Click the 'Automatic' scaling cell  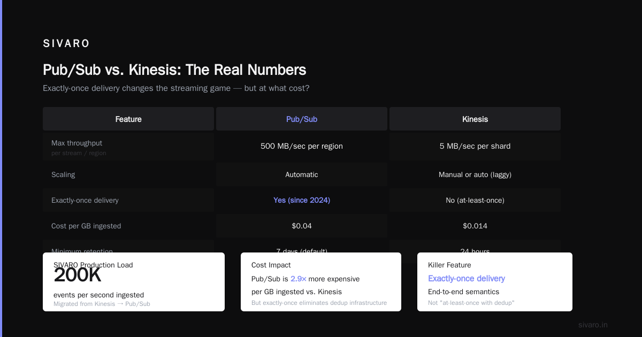(302, 174)
